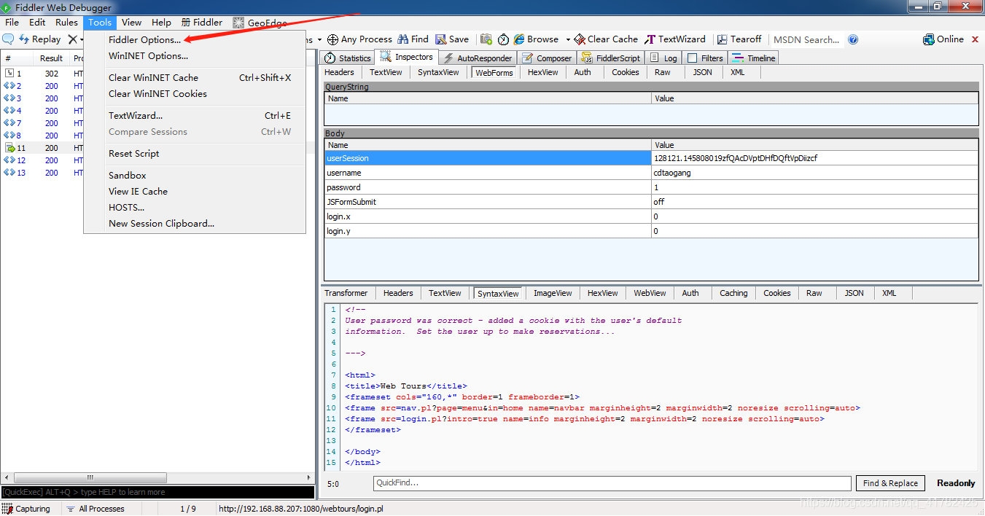
Task: Switch to the AutoResponder tab
Action: (x=477, y=58)
